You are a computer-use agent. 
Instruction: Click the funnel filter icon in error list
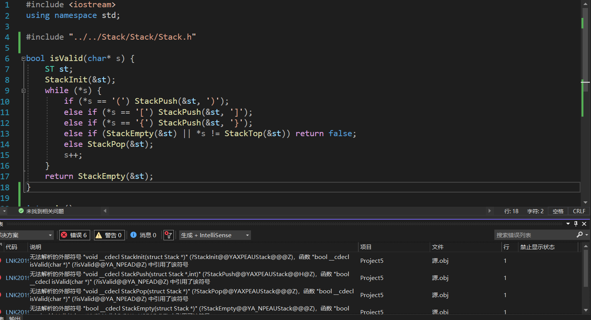(169, 235)
